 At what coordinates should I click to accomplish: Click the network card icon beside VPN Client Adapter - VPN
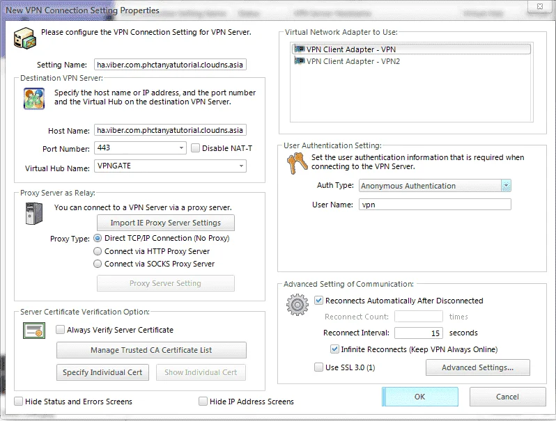pos(300,49)
